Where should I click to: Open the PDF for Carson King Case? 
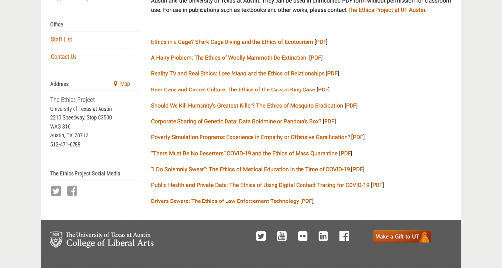(323, 90)
